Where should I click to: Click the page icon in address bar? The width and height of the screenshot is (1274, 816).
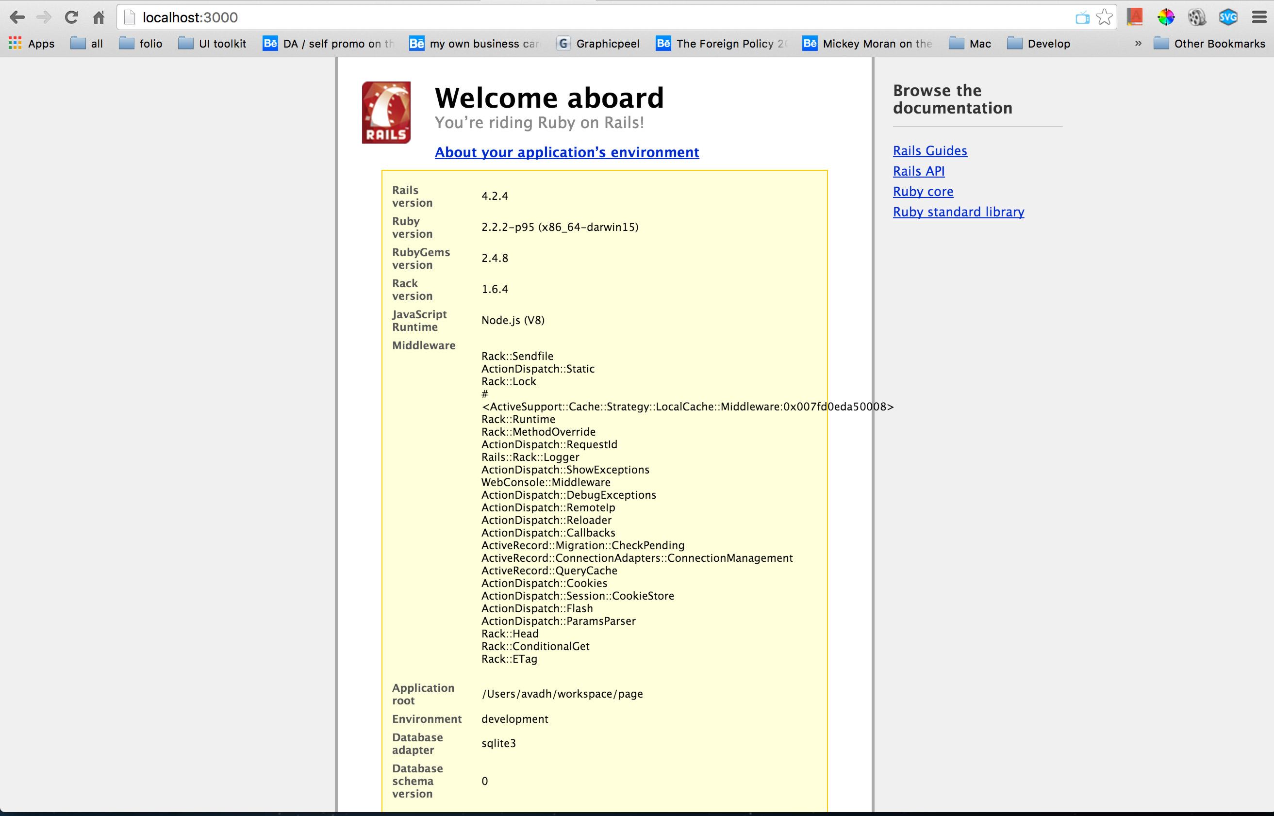point(129,17)
